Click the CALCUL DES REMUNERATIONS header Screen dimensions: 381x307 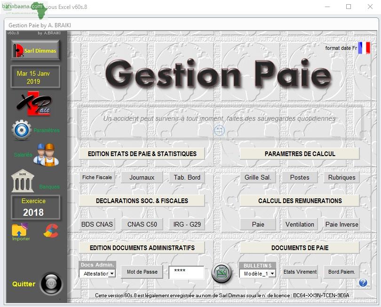tap(300, 201)
